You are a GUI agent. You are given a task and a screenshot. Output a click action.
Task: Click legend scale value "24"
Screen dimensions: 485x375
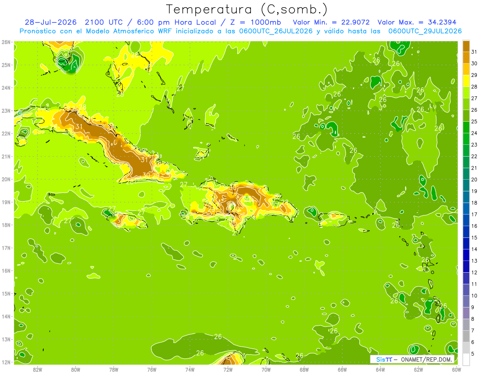pos(474,133)
